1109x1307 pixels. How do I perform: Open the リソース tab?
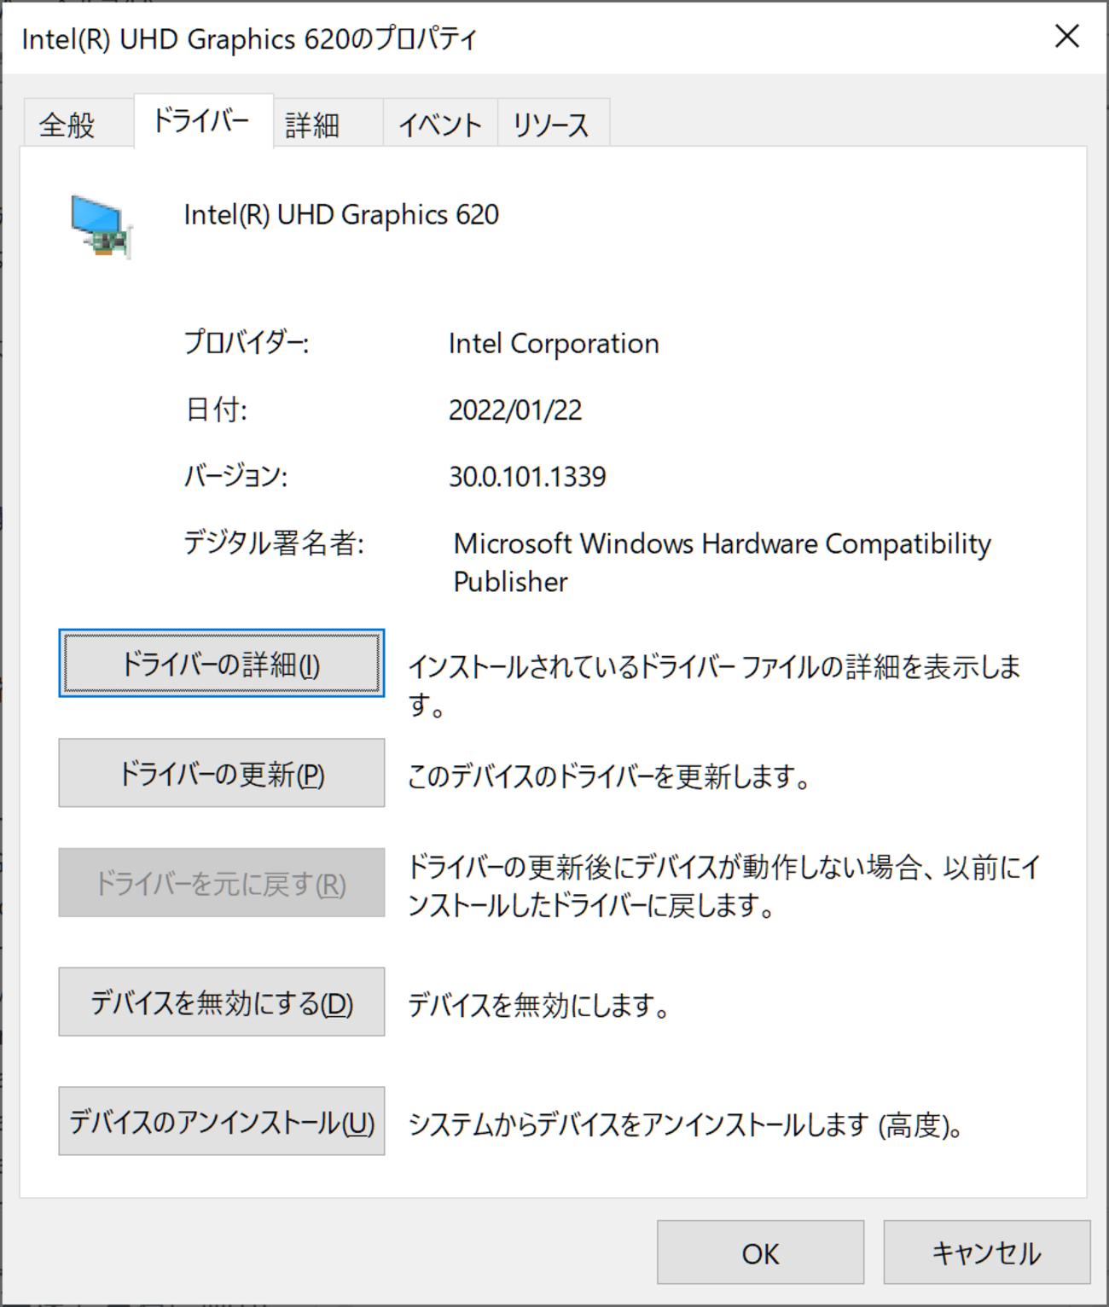553,125
